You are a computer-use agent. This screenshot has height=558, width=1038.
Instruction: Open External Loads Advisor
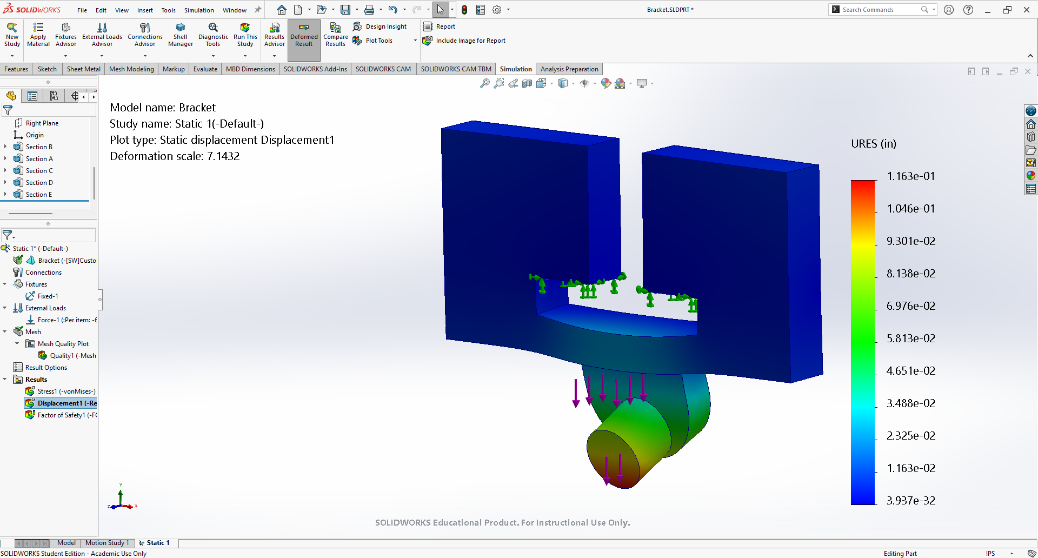pyautogui.click(x=102, y=35)
